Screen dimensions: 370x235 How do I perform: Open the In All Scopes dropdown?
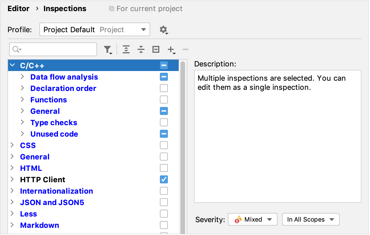pyautogui.click(x=311, y=219)
